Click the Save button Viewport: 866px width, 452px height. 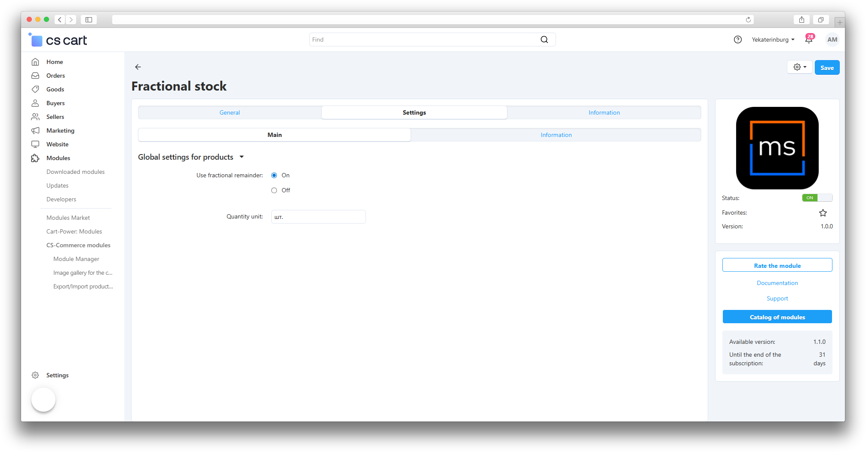tap(827, 68)
